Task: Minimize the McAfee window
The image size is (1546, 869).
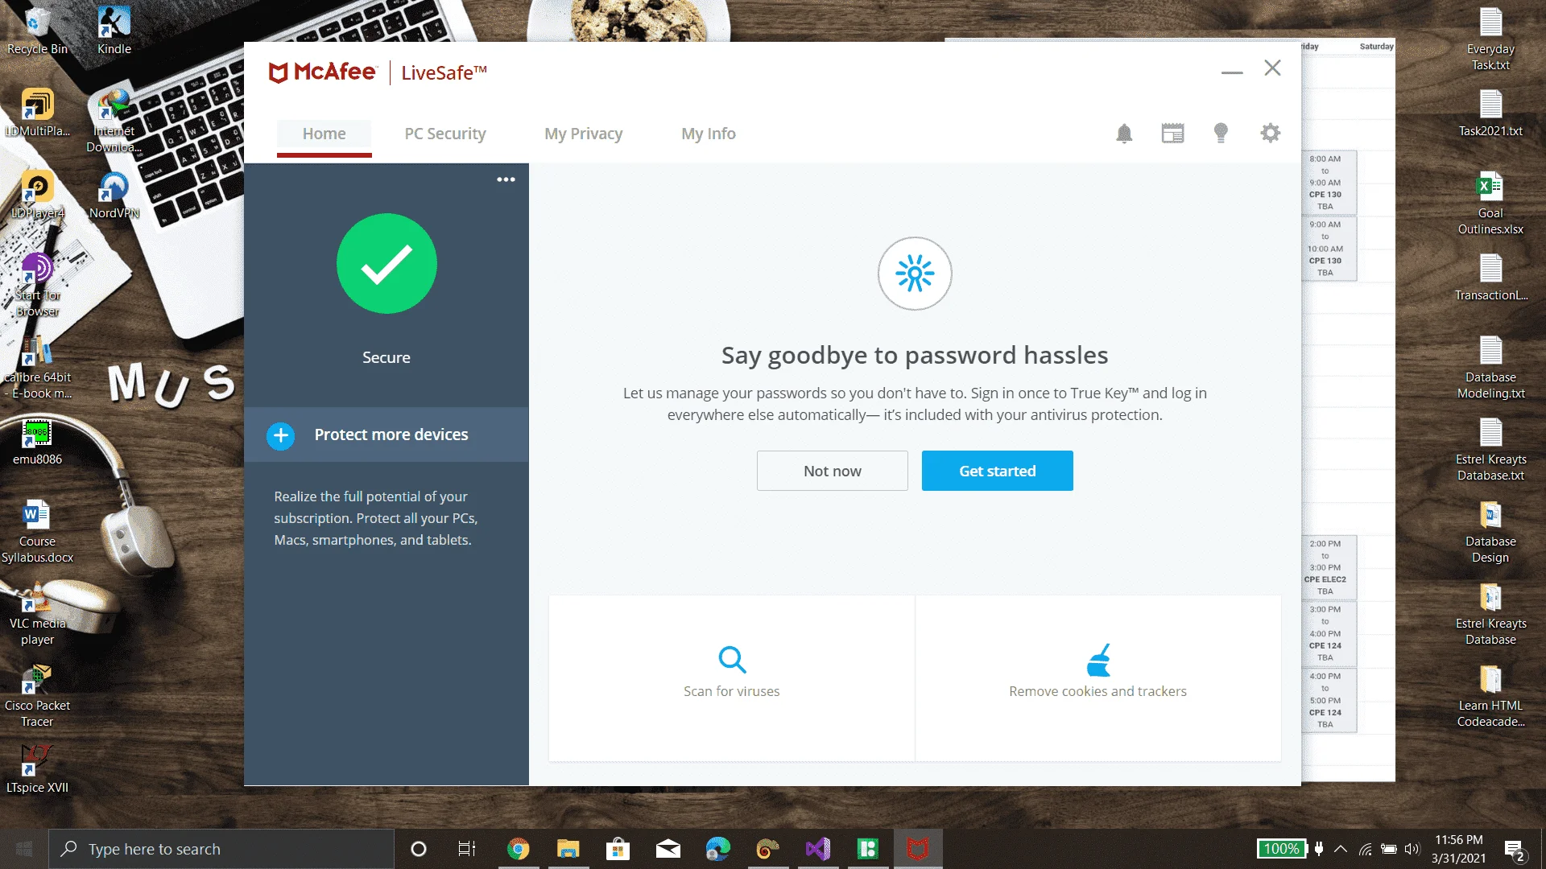Action: [1232, 72]
